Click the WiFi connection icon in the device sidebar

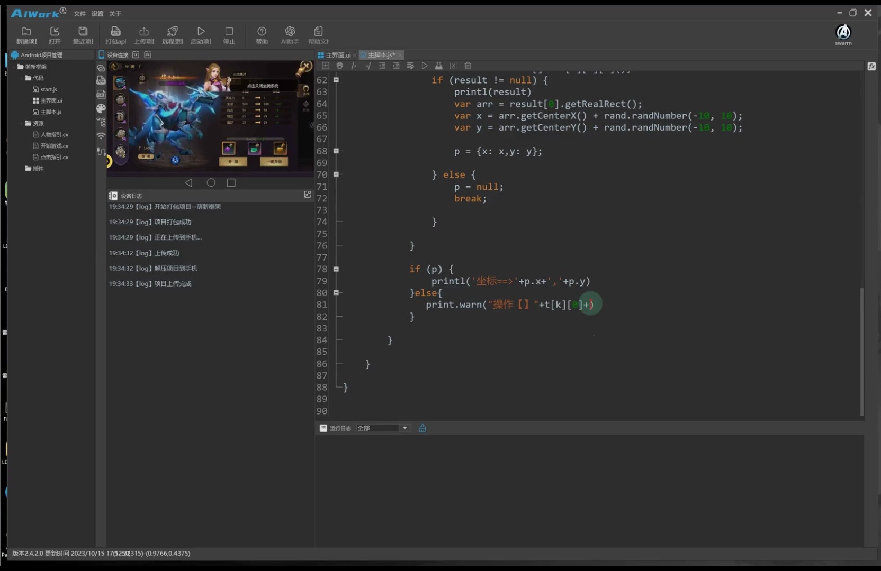pos(101,136)
